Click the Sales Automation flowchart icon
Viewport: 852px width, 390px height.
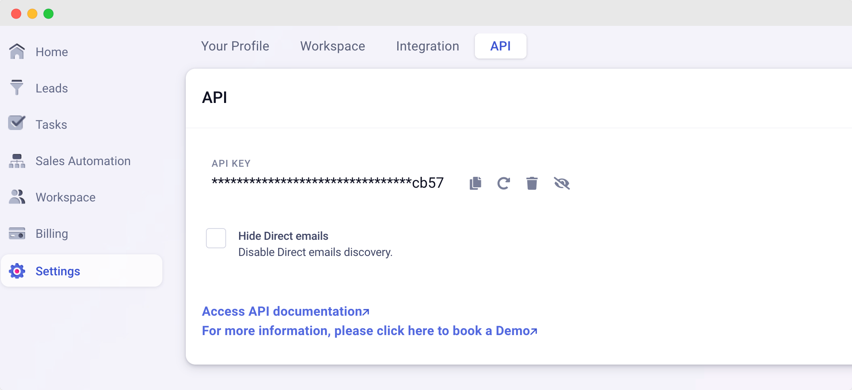tap(17, 161)
